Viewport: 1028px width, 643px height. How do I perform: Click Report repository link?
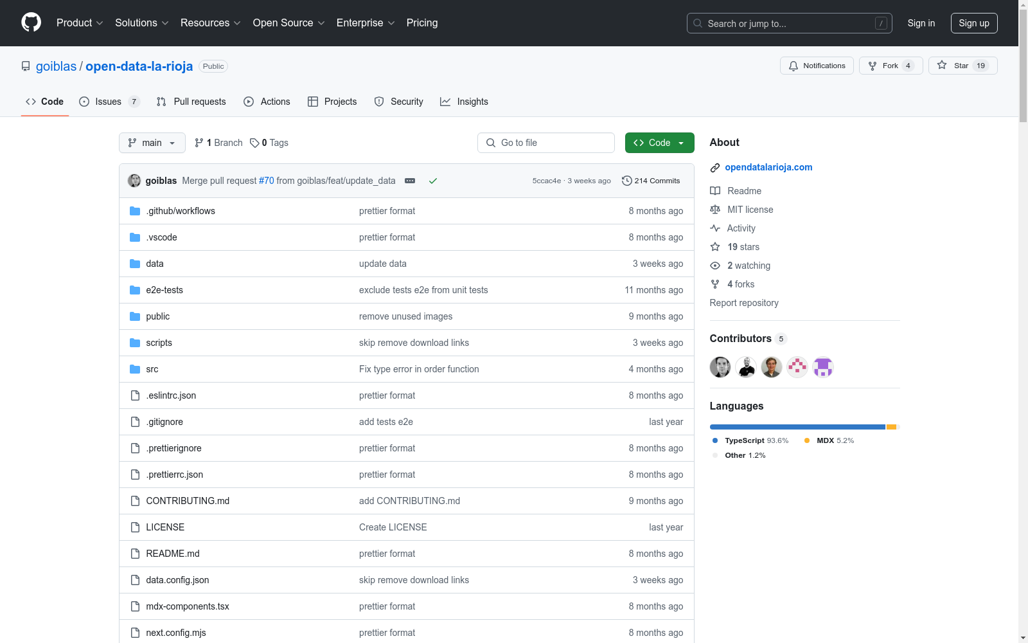(744, 303)
